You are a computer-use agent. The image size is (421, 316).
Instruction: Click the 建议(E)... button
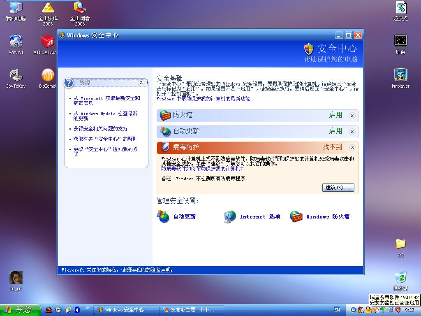coord(338,188)
